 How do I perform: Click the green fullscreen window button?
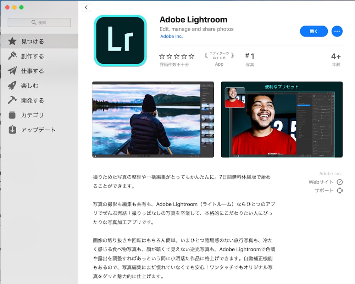click(x=22, y=7)
